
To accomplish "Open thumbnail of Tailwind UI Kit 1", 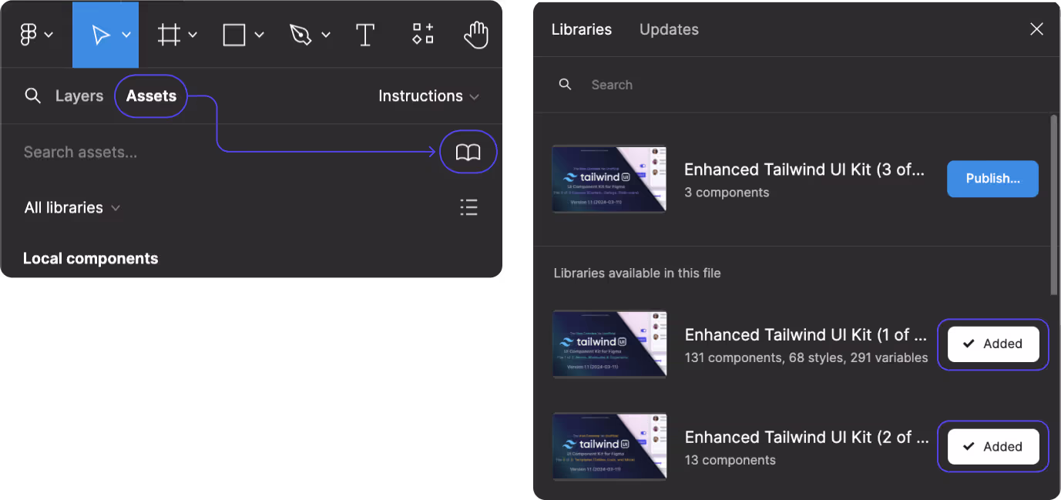I will 609,344.
